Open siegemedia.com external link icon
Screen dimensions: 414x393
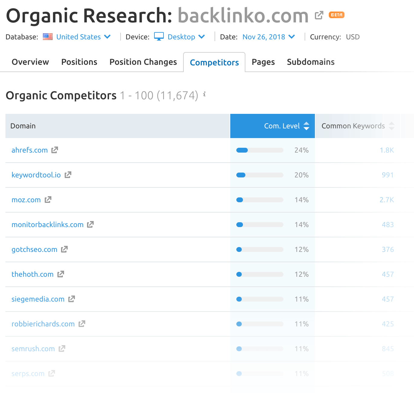[x=72, y=299]
